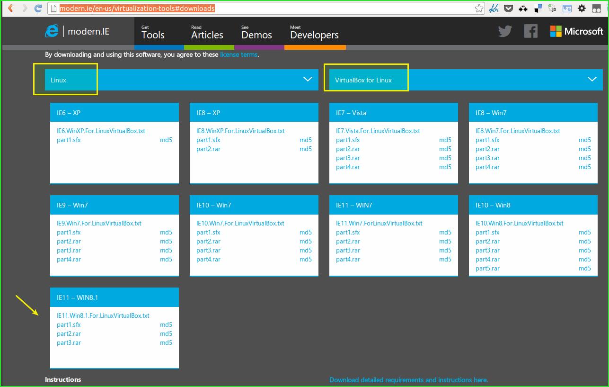The image size is (609, 387).
Task: Download part1.sfx under IE11 – WIN8.1
Action: pyautogui.click(x=69, y=324)
